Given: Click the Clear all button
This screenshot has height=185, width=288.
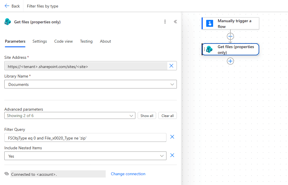Looking at the screenshot, I should pyautogui.click(x=168, y=116).
